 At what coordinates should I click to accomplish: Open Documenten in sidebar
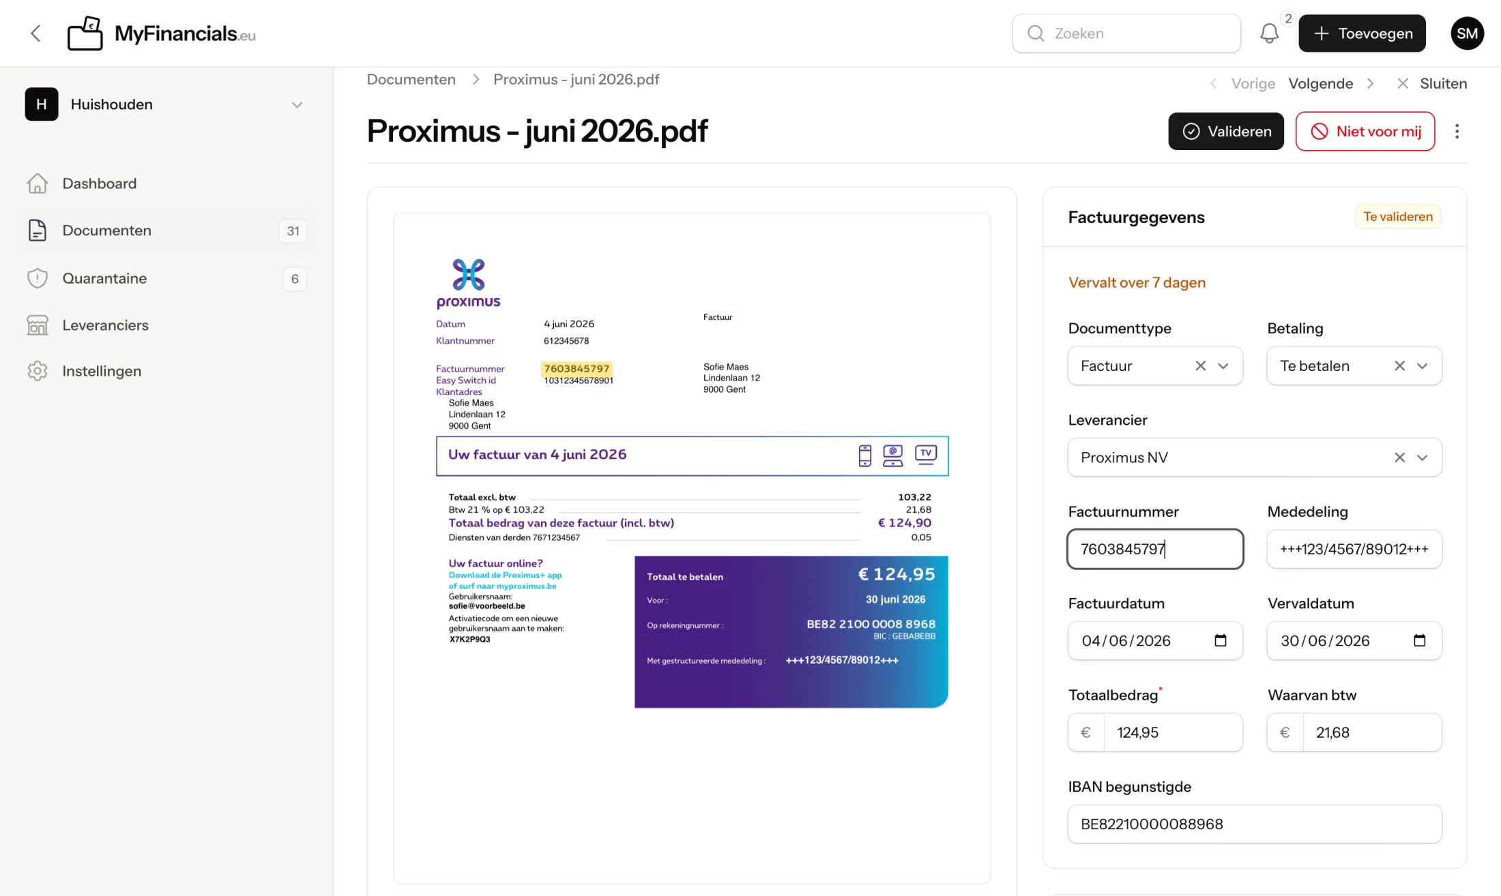point(166,230)
